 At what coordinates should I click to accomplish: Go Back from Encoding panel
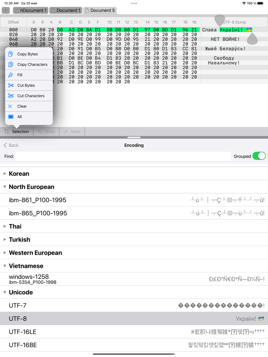[11, 145]
